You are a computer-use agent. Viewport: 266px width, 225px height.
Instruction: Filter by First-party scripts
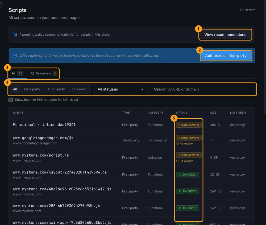(32, 89)
